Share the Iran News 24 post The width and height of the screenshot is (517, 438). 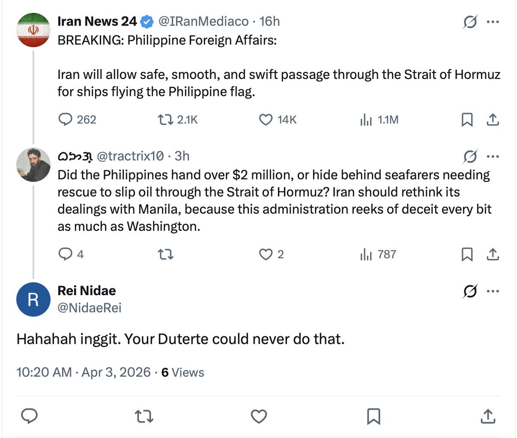pos(492,120)
